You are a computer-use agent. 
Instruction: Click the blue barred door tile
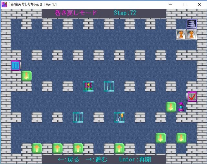click(15, 66)
